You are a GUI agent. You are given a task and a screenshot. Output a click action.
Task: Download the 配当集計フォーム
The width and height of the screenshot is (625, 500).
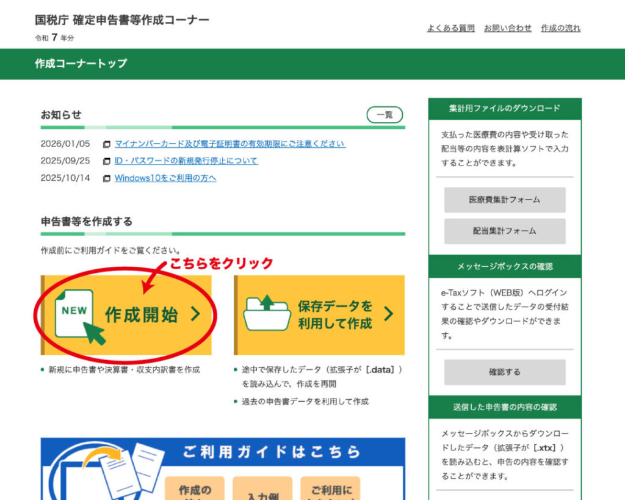504,231
